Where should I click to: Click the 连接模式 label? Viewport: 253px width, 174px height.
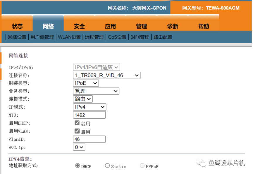(x=19, y=99)
